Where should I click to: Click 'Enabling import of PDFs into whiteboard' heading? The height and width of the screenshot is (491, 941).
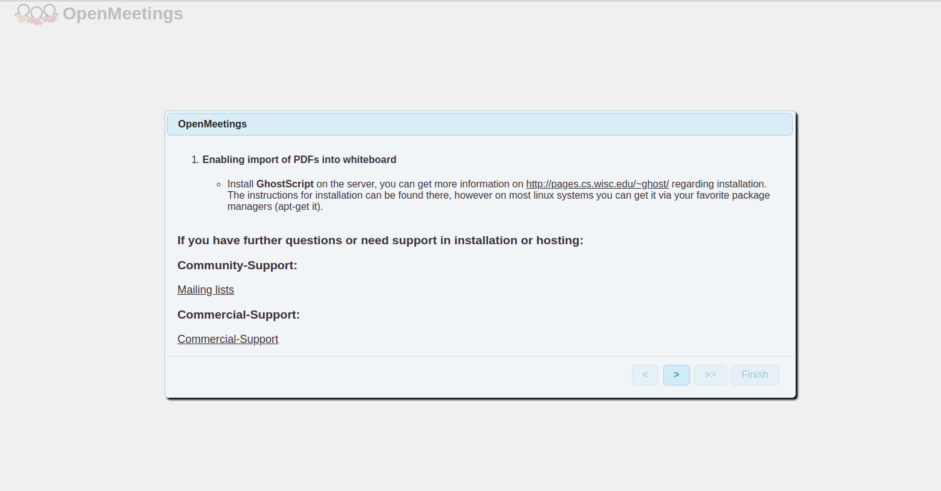pyautogui.click(x=299, y=160)
